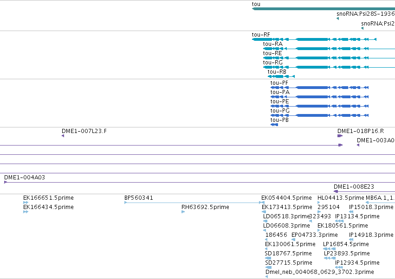Select the SD18767.5prime EST label
Viewport: 395px width, 279px height.
click(x=288, y=254)
